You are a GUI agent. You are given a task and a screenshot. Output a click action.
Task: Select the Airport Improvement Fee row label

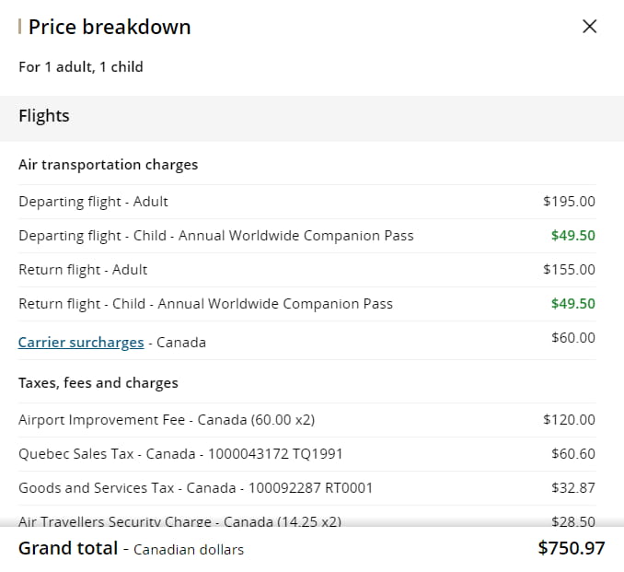[x=166, y=420]
